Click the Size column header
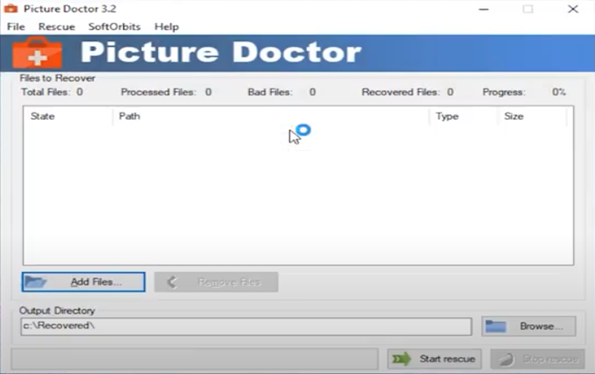Viewport: 595px width, 374px height. point(532,116)
